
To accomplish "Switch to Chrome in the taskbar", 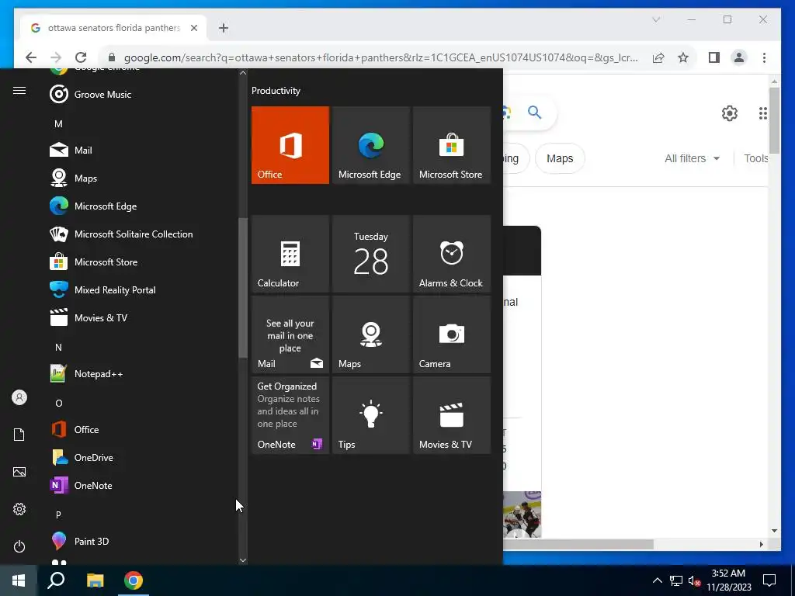I will point(134,580).
